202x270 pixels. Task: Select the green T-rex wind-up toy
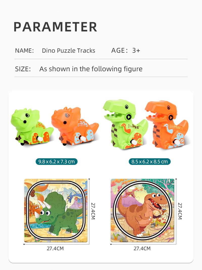click(x=125, y=124)
